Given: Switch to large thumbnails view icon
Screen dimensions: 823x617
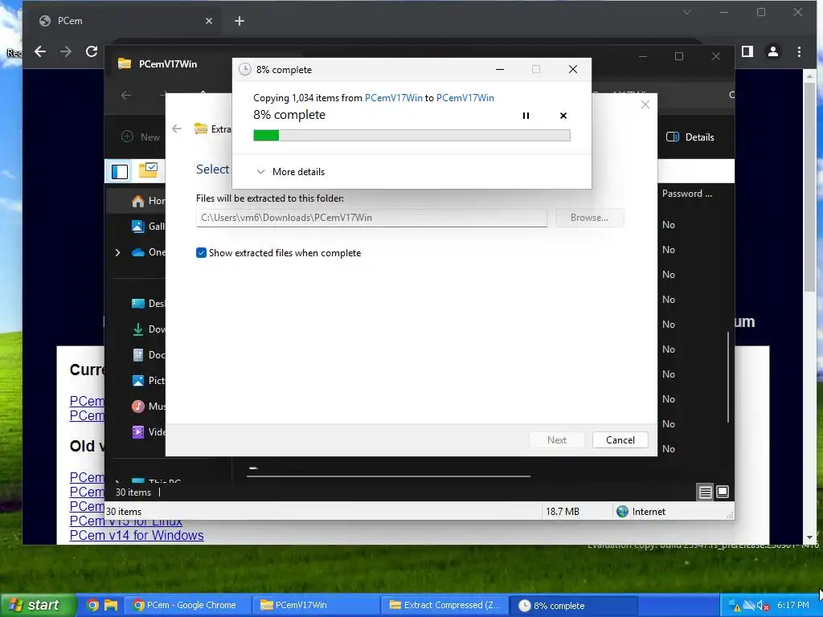Looking at the screenshot, I should pos(723,492).
